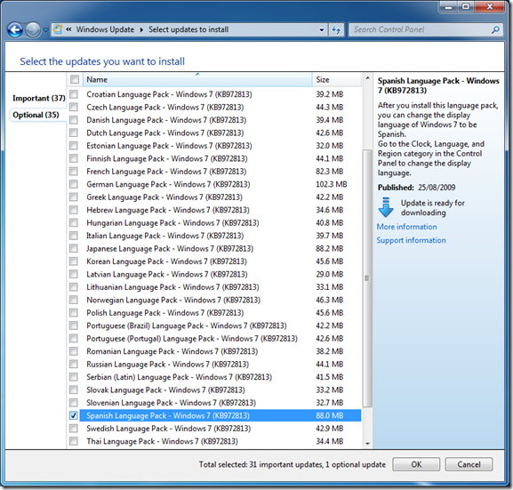Check the Thai Language Pack checkbox
Screen dimensions: 513x490
[x=74, y=441]
